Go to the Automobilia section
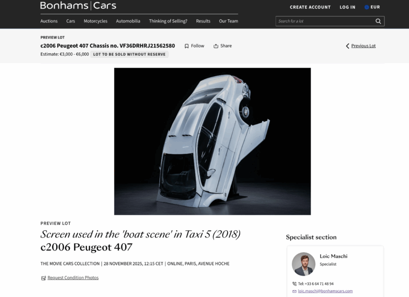This screenshot has width=409, height=297. point(128,21)
